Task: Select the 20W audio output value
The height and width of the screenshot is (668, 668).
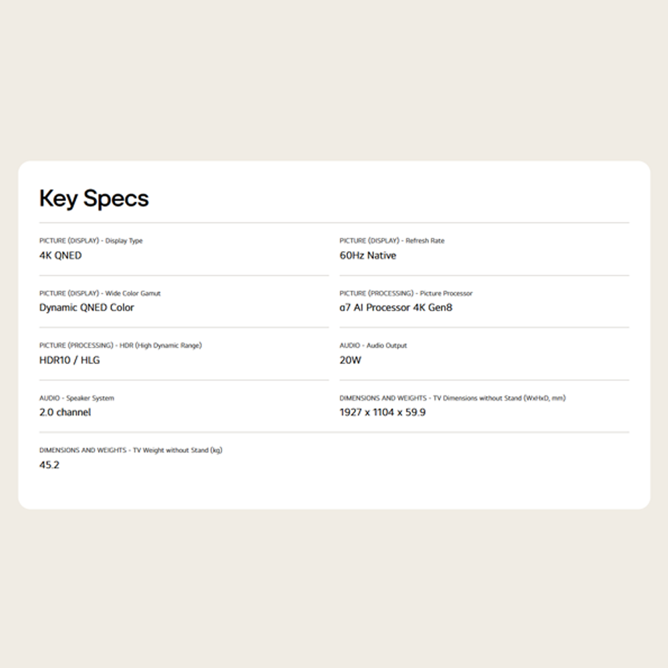Action: coord(350,360)
